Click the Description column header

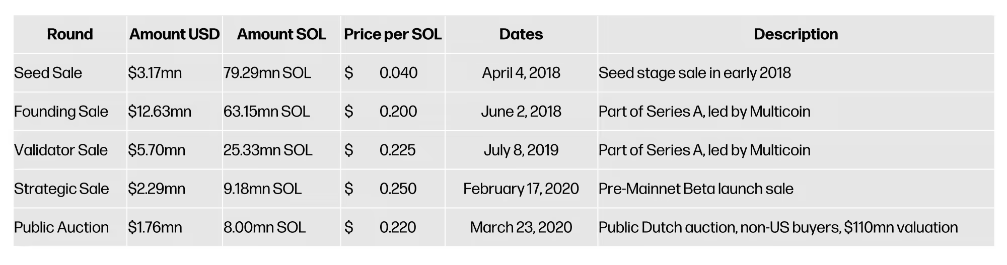[796, 34]
